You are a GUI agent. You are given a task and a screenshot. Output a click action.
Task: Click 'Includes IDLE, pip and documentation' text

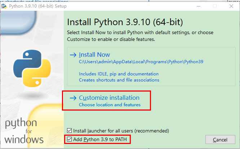[119, 74]
